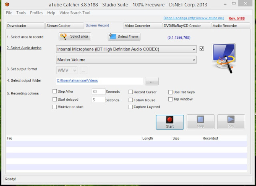Check the Use Hot Keys option
256x186 pixels.
(x=170, y=92)
